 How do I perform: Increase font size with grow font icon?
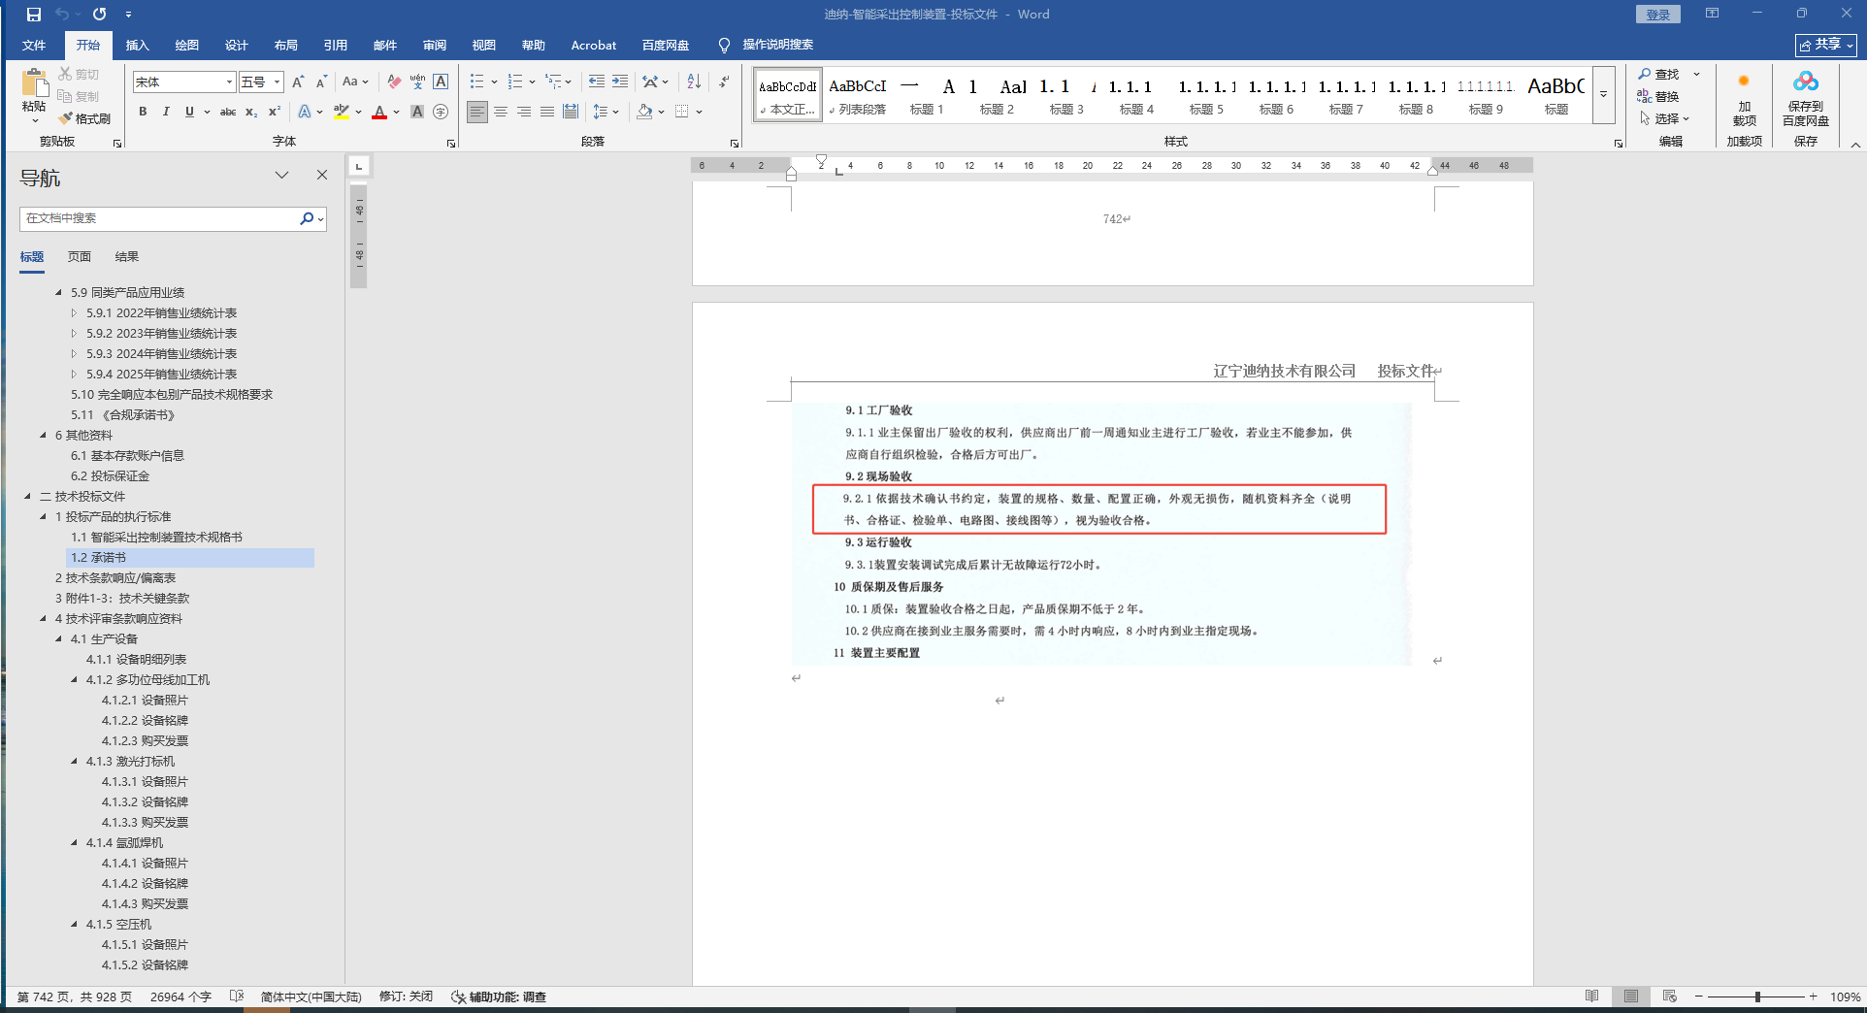coord(298,82)
